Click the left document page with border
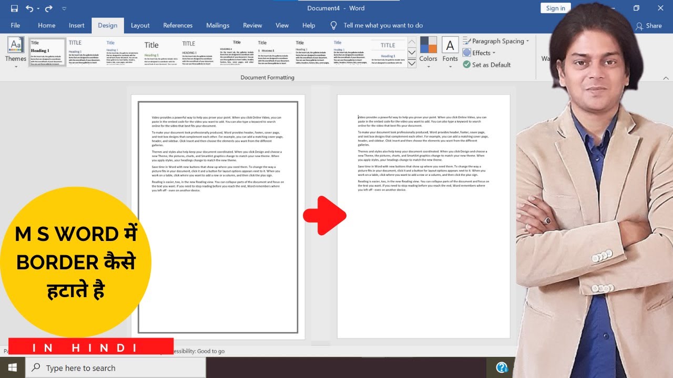673x378 pixels. [x=218, y=217]
